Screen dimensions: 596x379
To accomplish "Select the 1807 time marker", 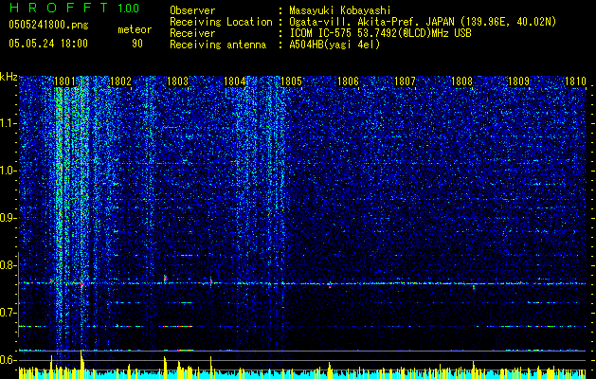I will [x=405, y=81].
